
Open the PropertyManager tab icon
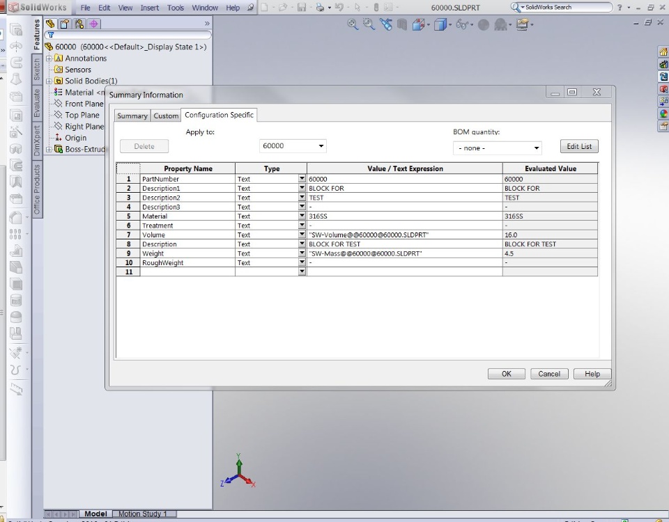65,24
